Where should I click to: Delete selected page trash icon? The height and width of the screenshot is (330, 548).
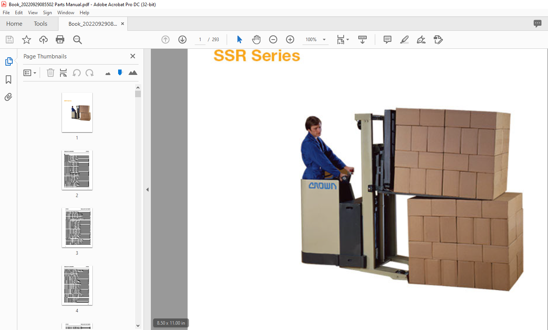[x=50, y=73]
